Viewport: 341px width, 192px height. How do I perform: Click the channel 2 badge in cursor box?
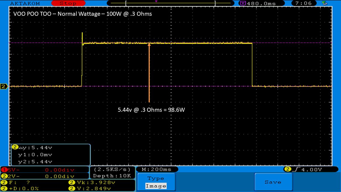pos(15,147)
